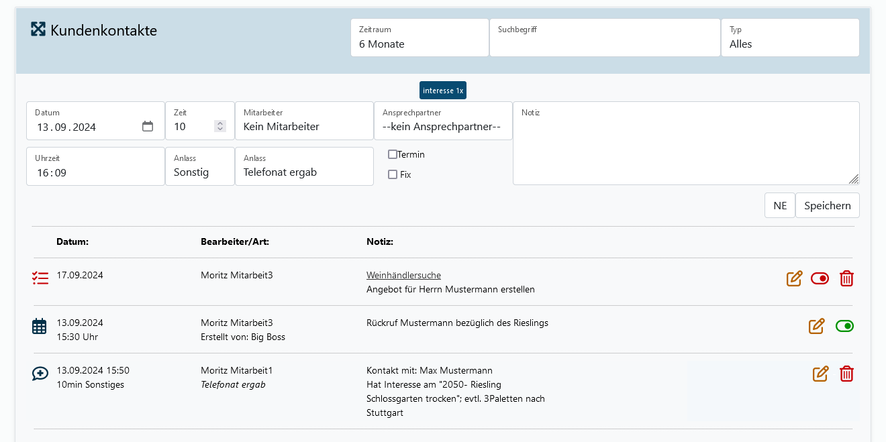Toggle the green switch for Rückruf appointment
The width and height of the screenshot is (886, 442).
844,326
